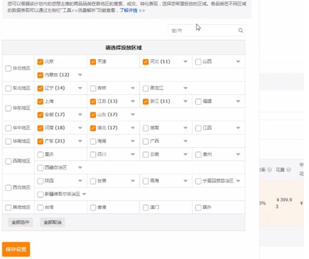Image resolution: width=309 pixels, height=259 pixels.
Task: Uncheck the 上海 checkbox
Action: tap(40, 102)
